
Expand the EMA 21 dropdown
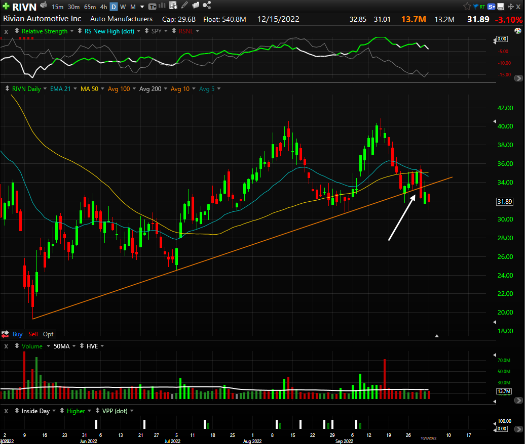click(75, 89)
